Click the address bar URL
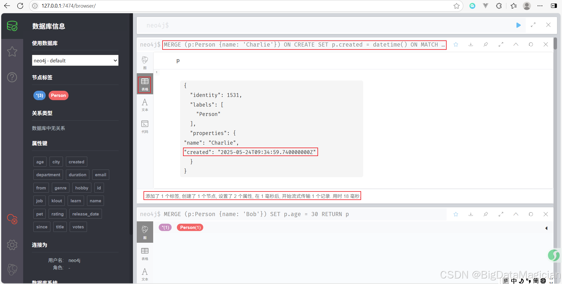This screenshot has height=284, width=562. point(69,6)
